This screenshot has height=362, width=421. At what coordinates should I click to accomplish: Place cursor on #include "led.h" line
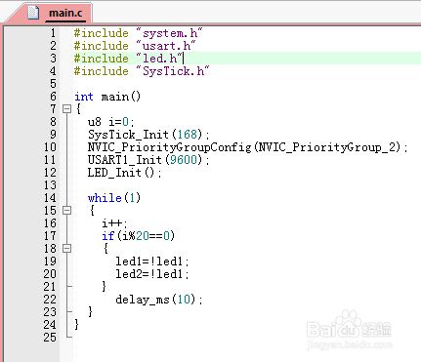(128, 59)
